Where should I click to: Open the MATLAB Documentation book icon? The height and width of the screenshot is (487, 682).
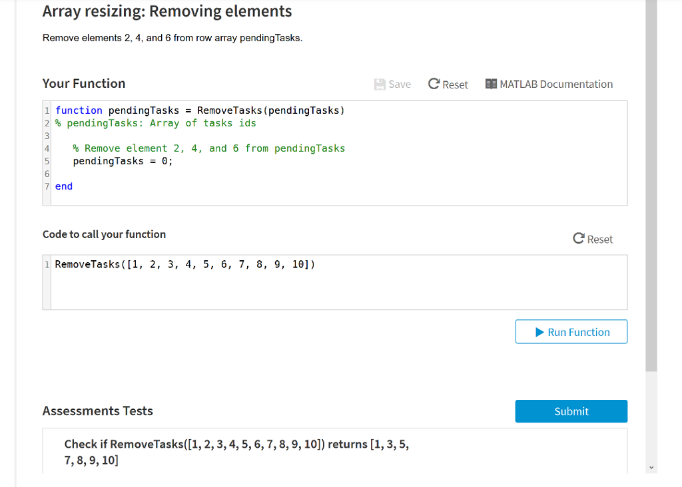pos(492,84)
